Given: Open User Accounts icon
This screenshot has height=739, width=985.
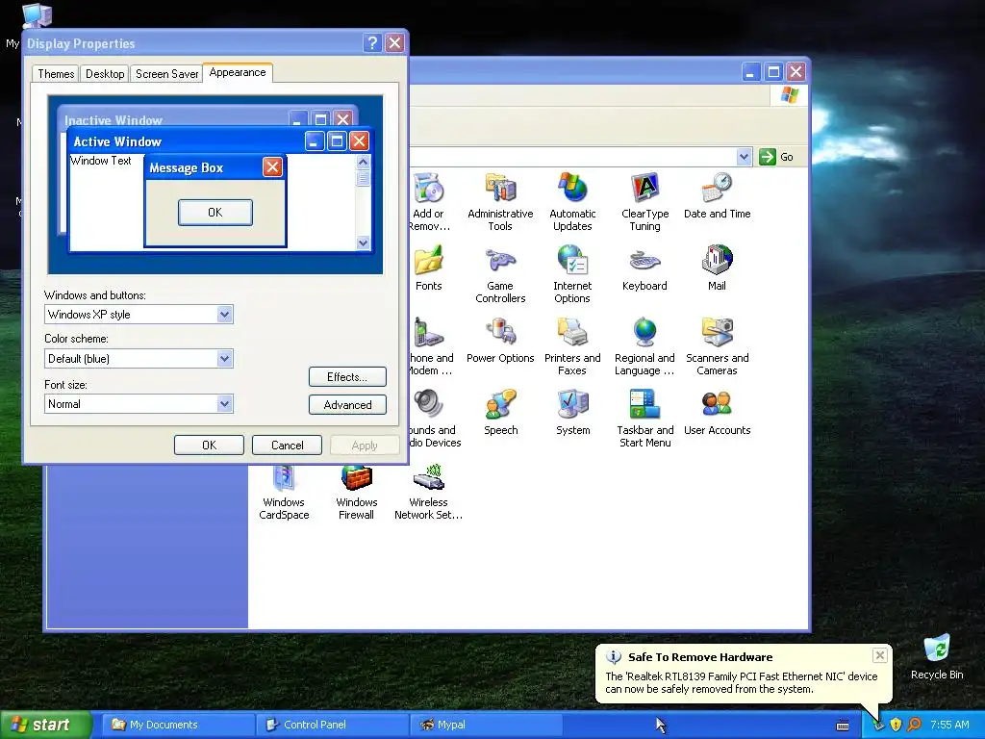Looking at the screenshot, I should (717, 404).
